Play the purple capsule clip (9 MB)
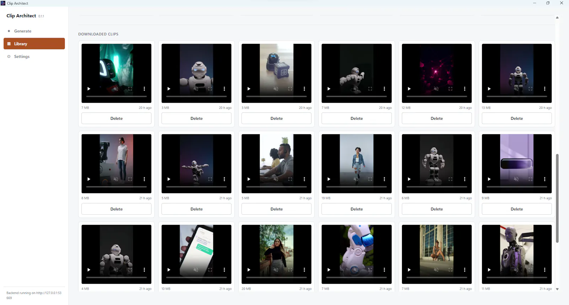 (489, 179)
